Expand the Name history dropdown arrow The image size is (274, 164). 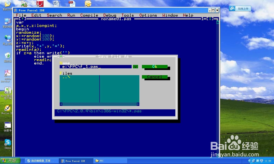[x=135, y=67]
